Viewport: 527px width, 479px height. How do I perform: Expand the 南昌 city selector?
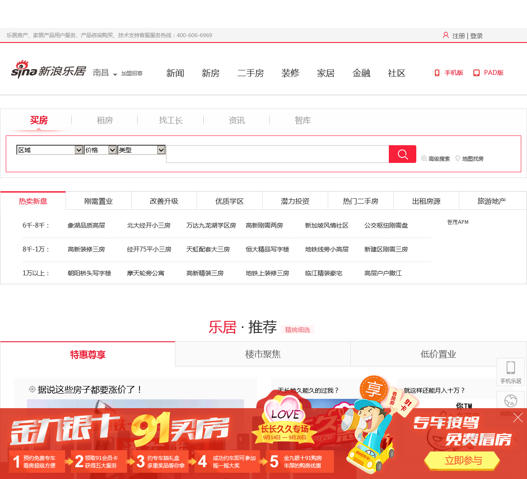click(x=105, y=73)
